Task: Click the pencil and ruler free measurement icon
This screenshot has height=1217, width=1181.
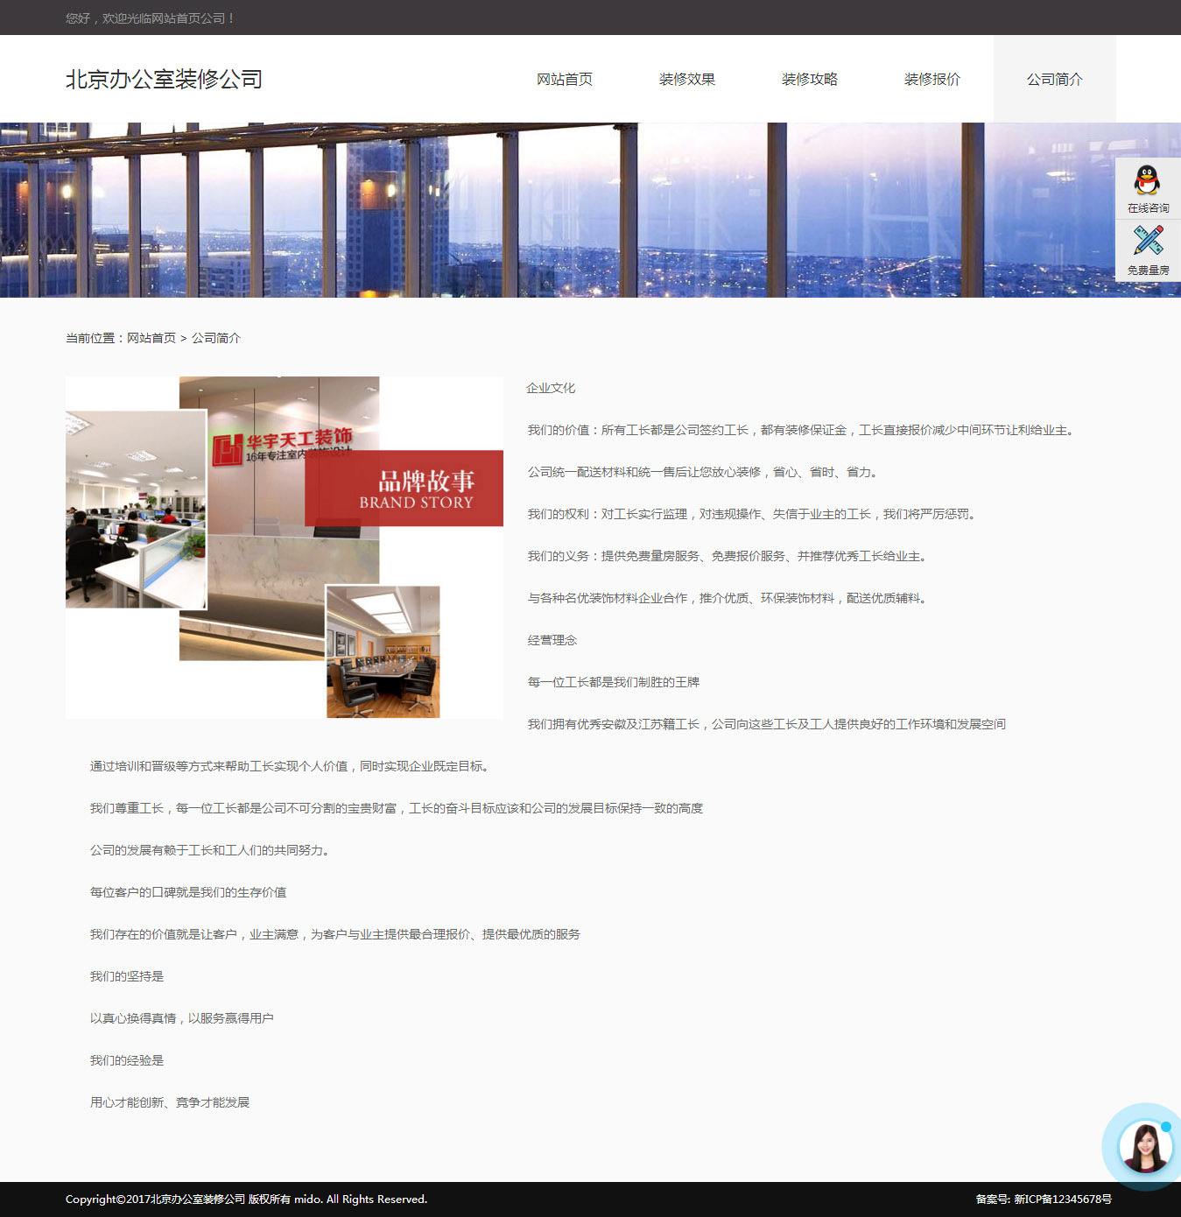Action: click(1147, 241)
